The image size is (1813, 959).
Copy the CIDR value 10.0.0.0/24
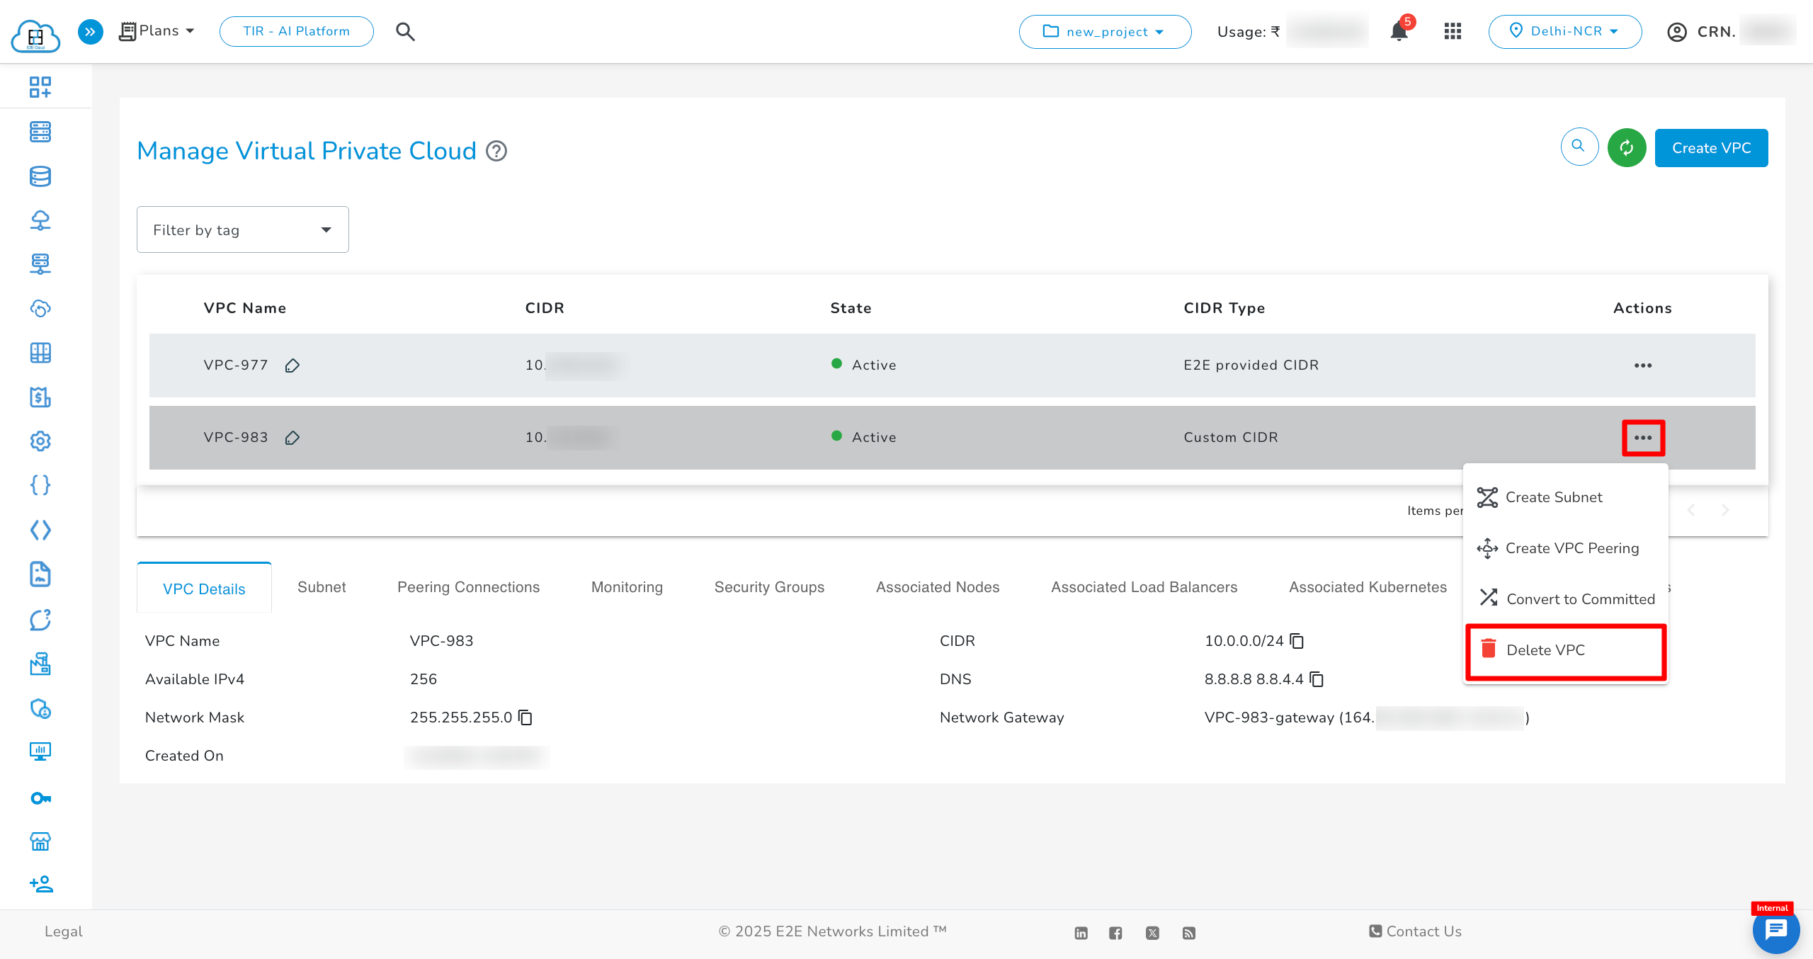(1296, 641)
